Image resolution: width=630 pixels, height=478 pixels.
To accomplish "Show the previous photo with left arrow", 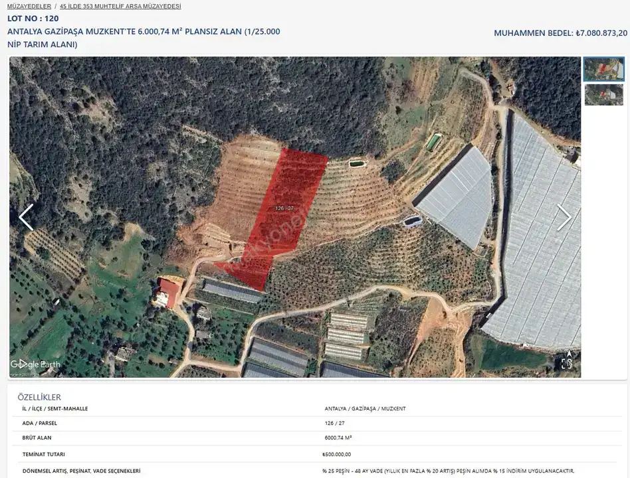I will (26, 217).
